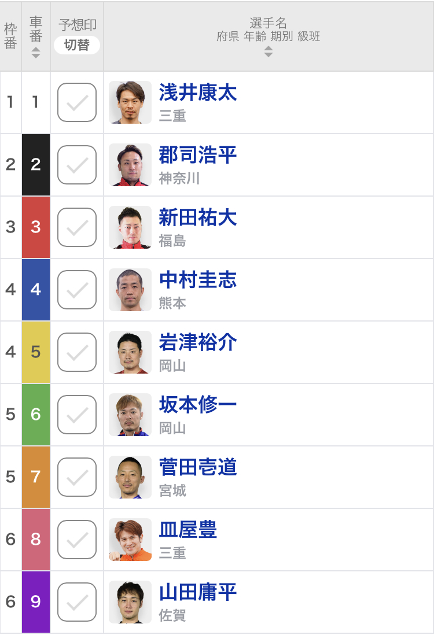Open 山田庸平 player page
Screen dimensions: 434x635
pos(198,592)
